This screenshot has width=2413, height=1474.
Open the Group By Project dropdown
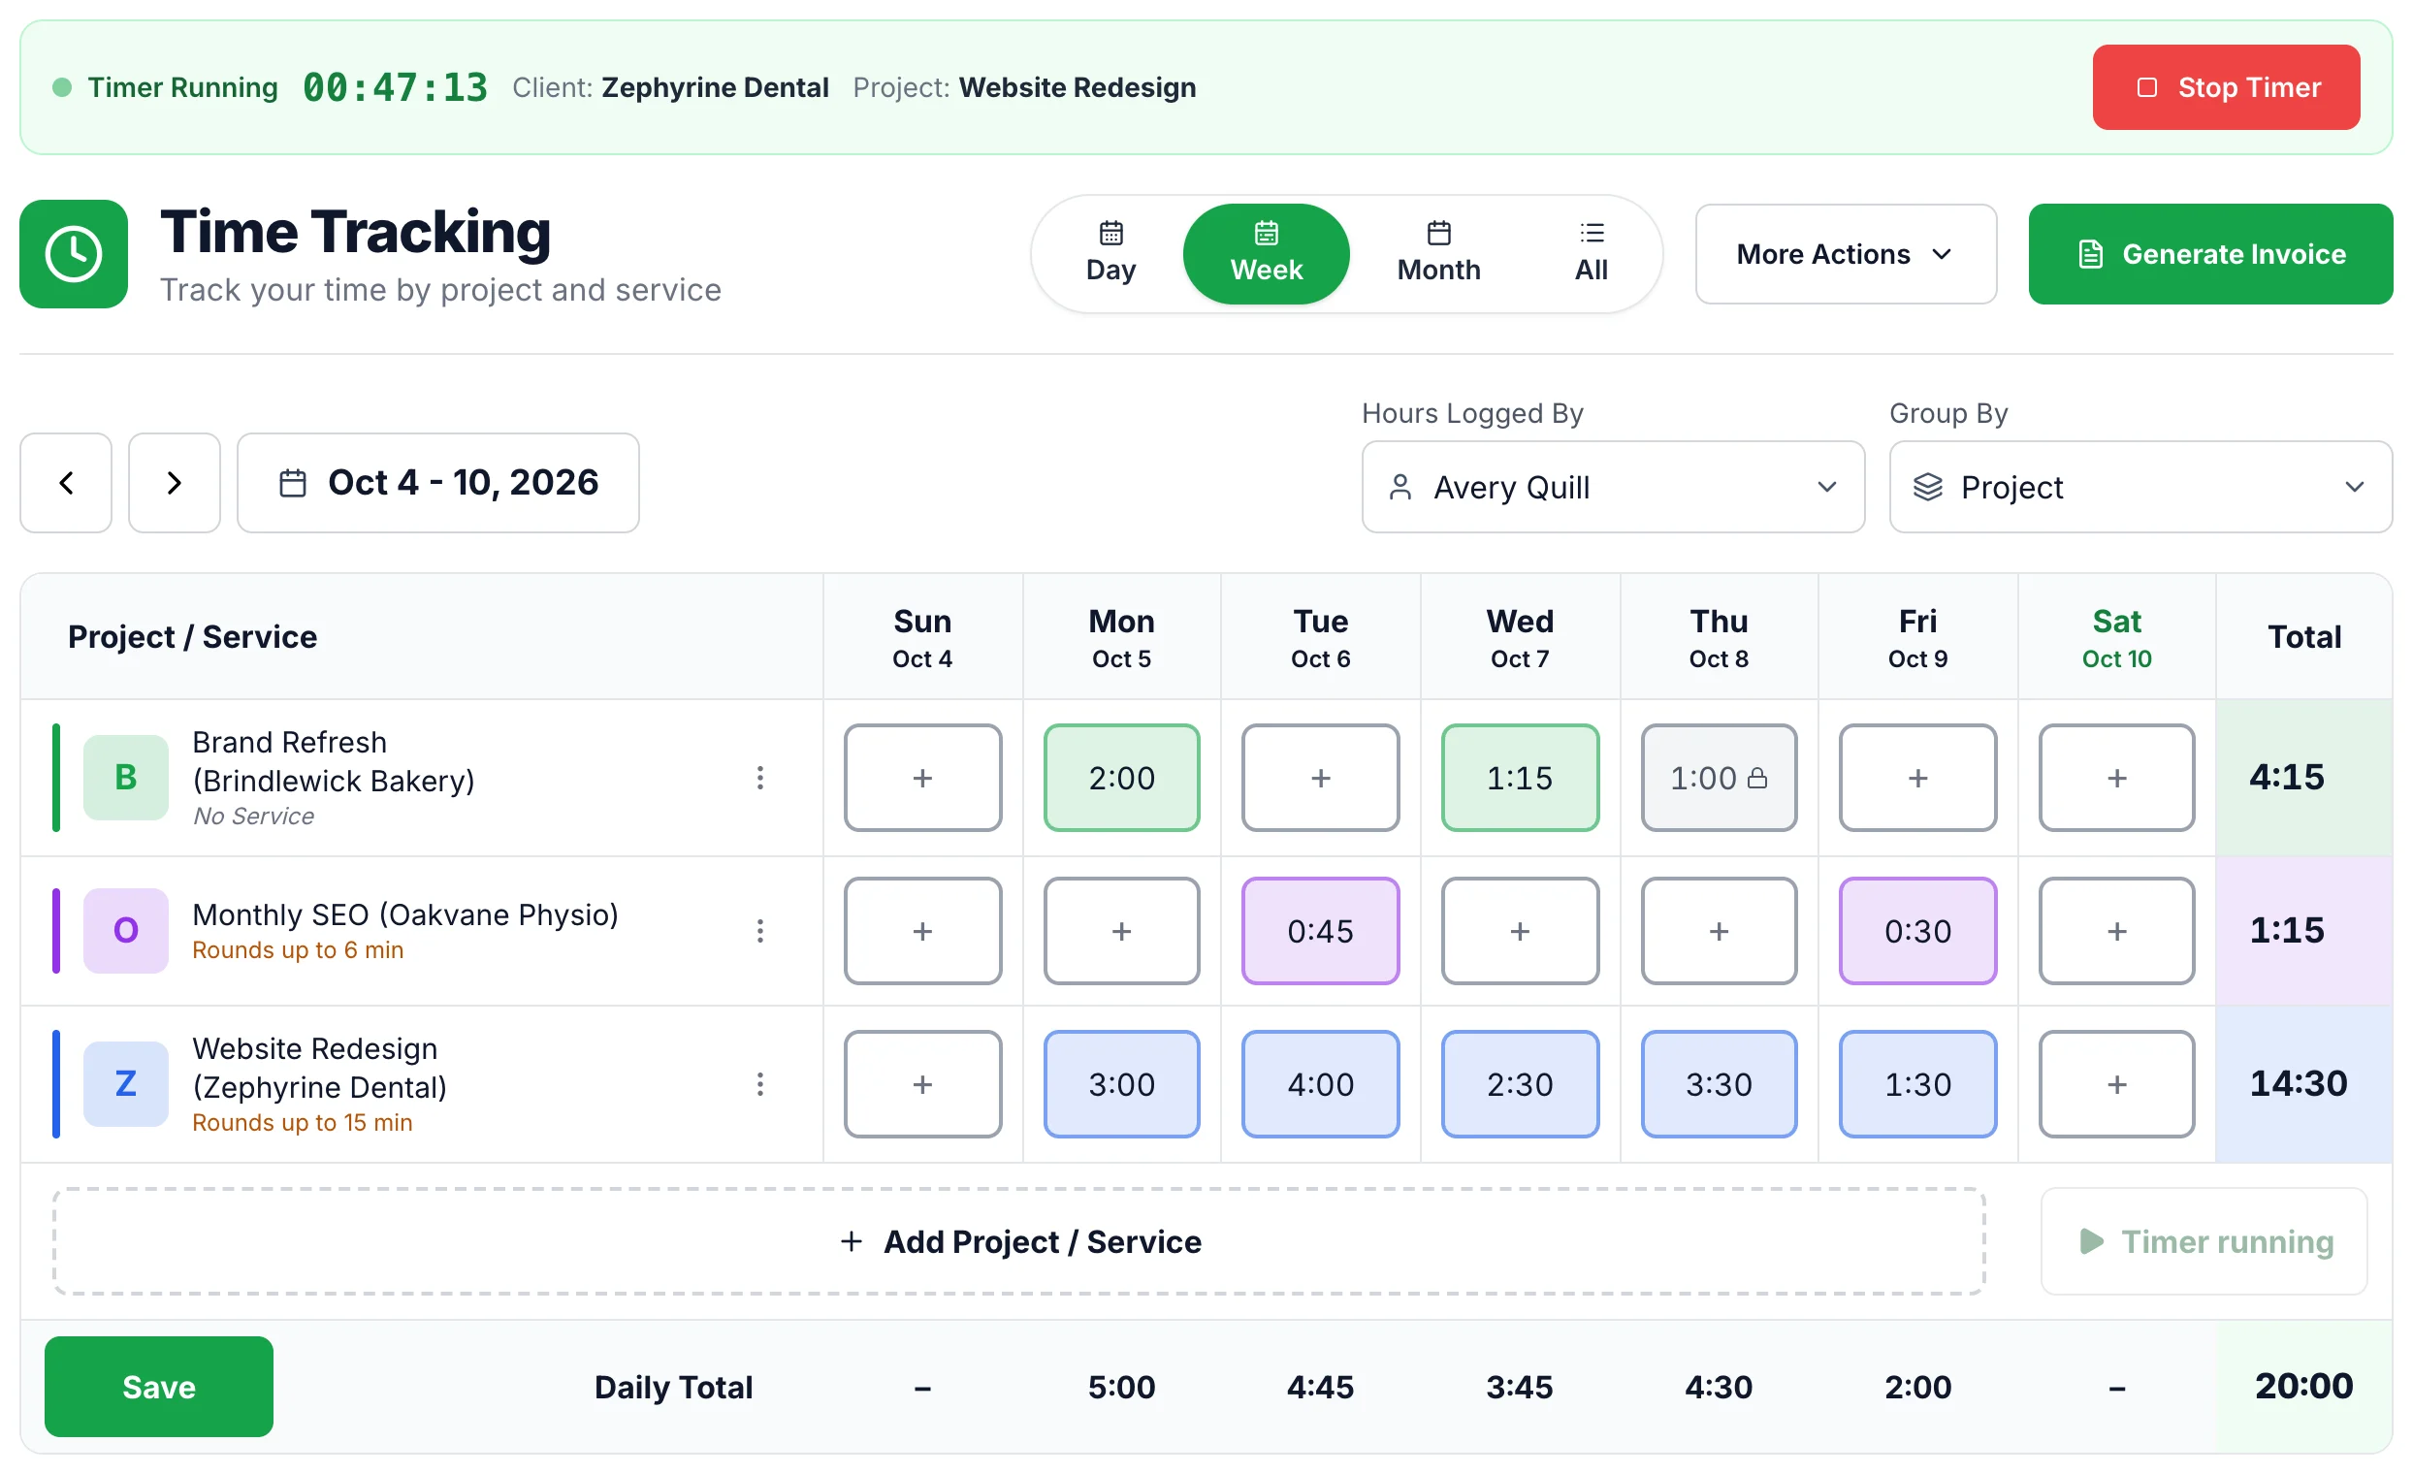click(x=2140, y=487)
